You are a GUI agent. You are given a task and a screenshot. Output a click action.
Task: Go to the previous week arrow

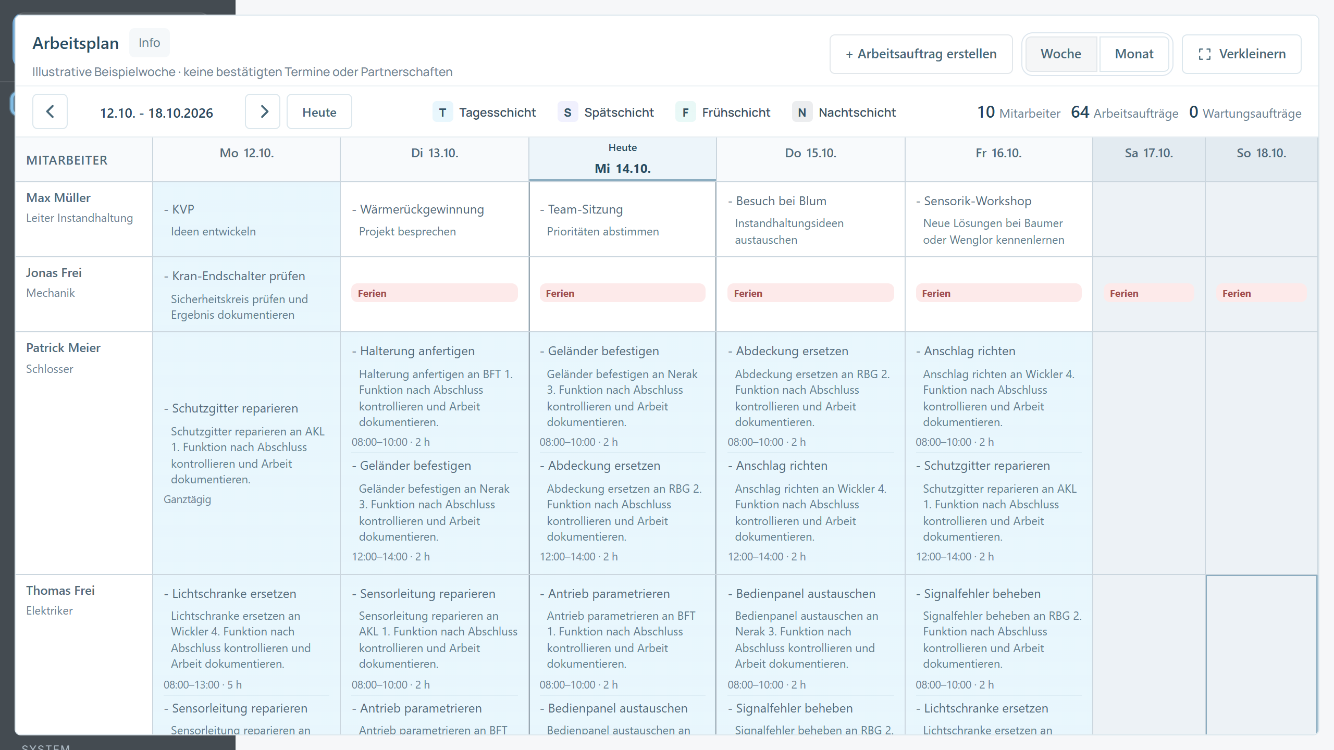coord(50,111)
